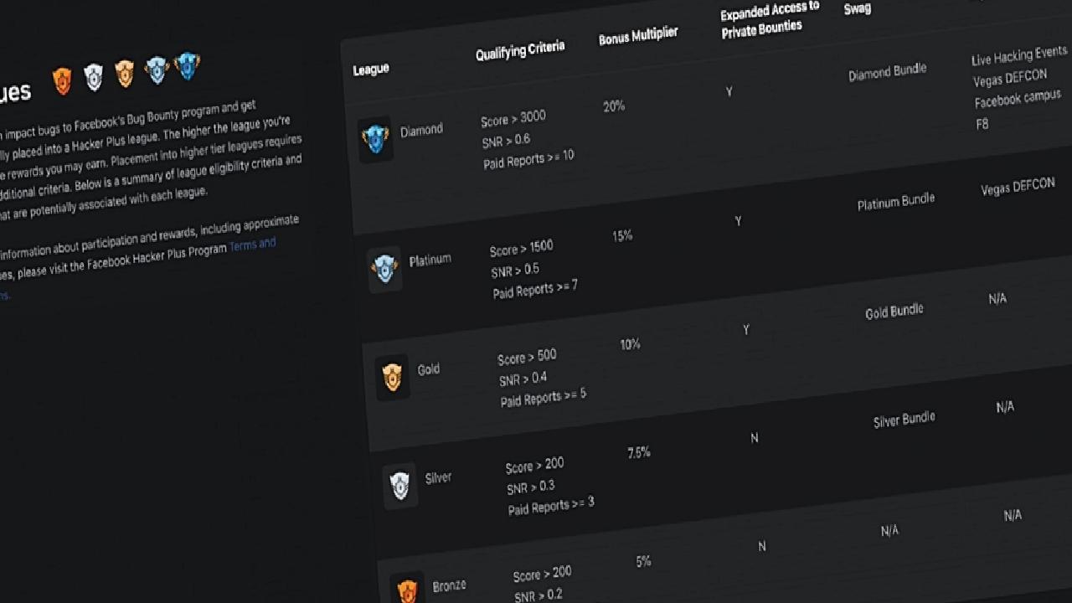The width and height of the screenshot is (1072, 603).
Task: Click the 'SNR > 0.5' criterion
Action: click(515, 271)
